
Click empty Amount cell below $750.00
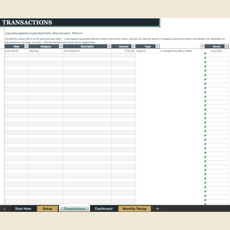click(x=123, y=55)
